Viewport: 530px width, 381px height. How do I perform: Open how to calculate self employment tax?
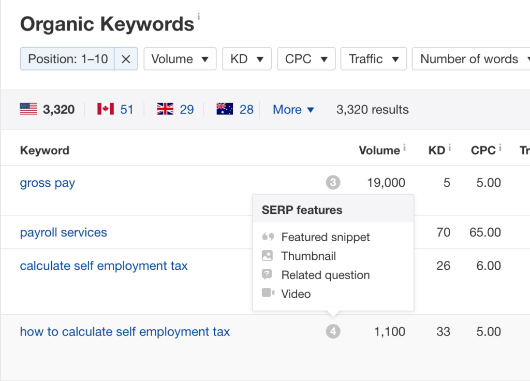click(x=125, y=332)
